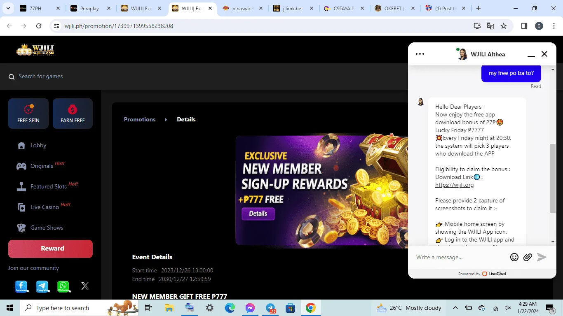Open Microsoft Edge from the taskbar
This screenshot has width=563, height=316.
coord(230,308)
